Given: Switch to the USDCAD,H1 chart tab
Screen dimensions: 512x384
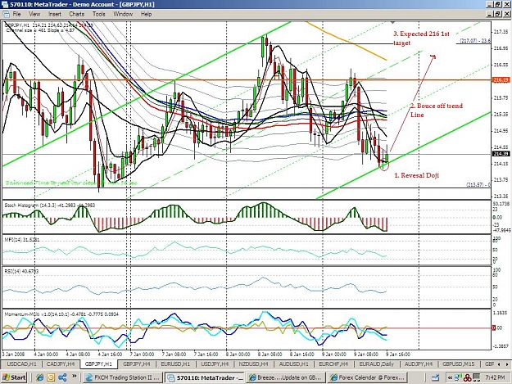Looking at the screenshot, I should coord(20,364).
